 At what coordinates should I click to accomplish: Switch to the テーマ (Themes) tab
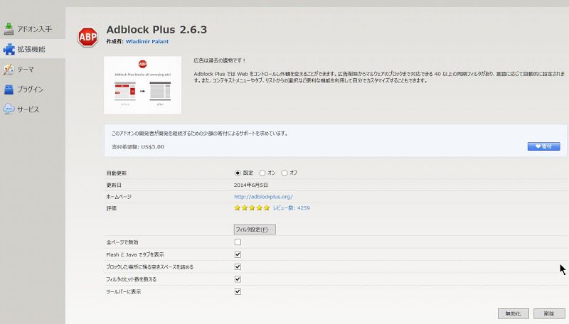pos(32,69)
